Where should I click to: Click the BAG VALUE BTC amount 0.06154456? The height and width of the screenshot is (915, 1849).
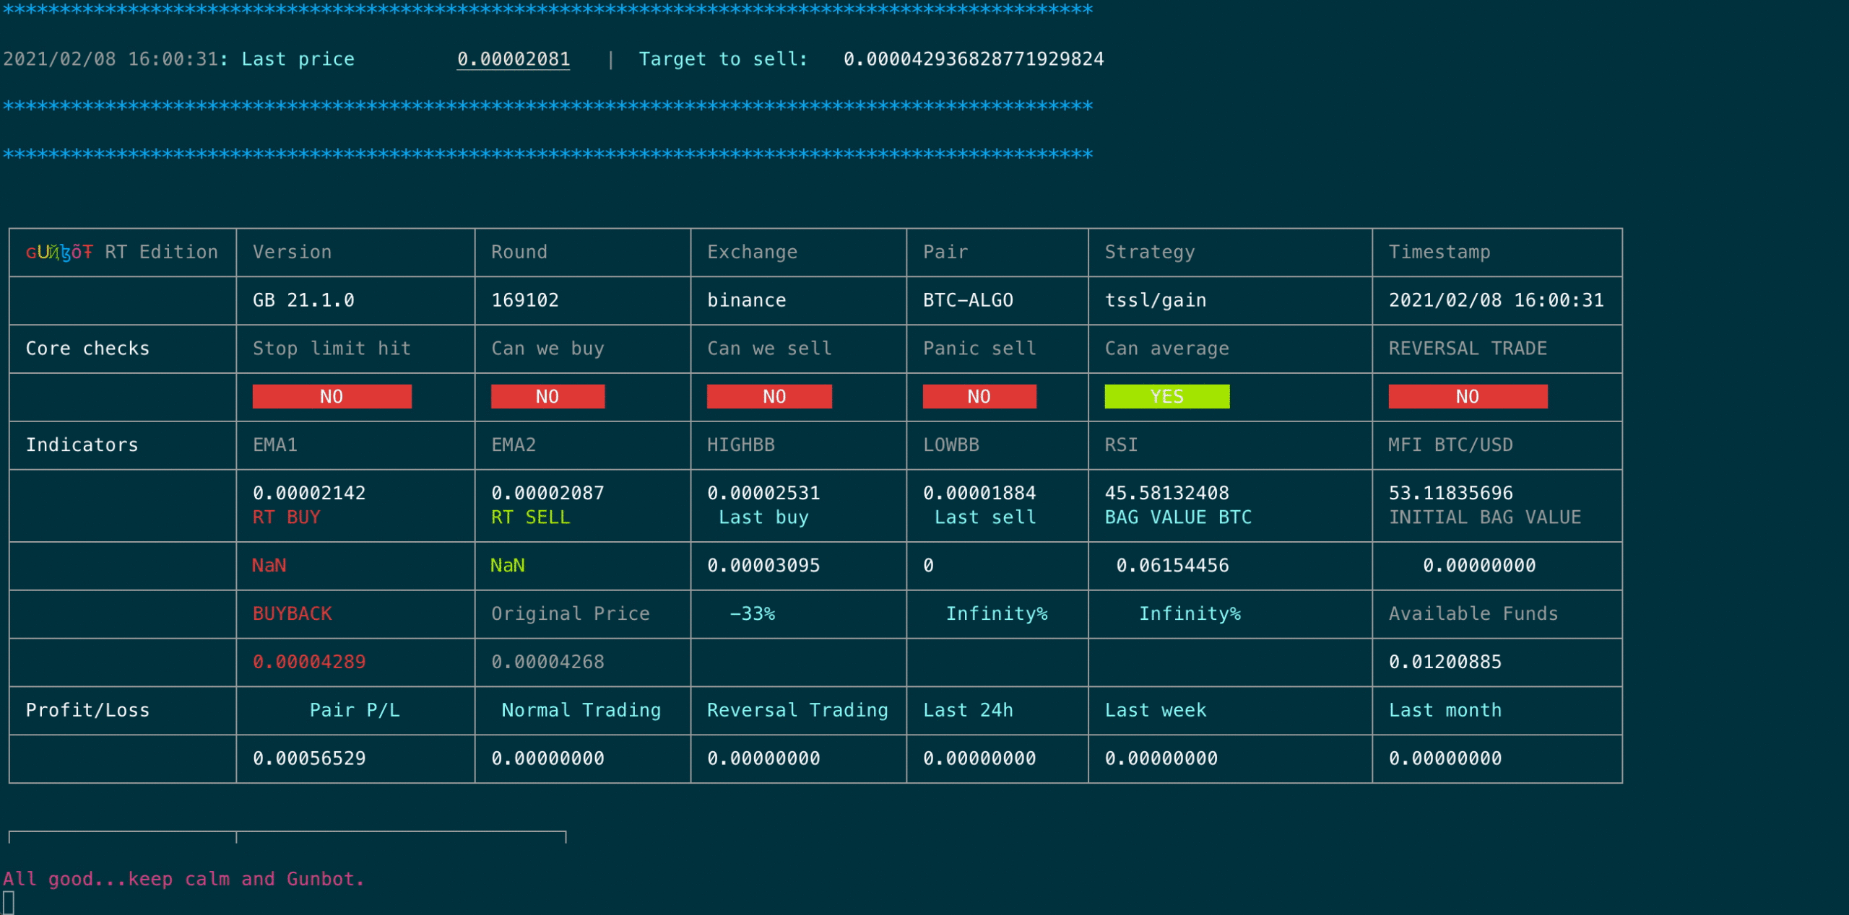(1173, 565)
